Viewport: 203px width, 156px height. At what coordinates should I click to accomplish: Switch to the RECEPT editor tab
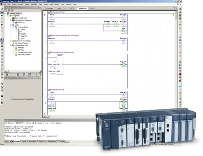(72, 8)
